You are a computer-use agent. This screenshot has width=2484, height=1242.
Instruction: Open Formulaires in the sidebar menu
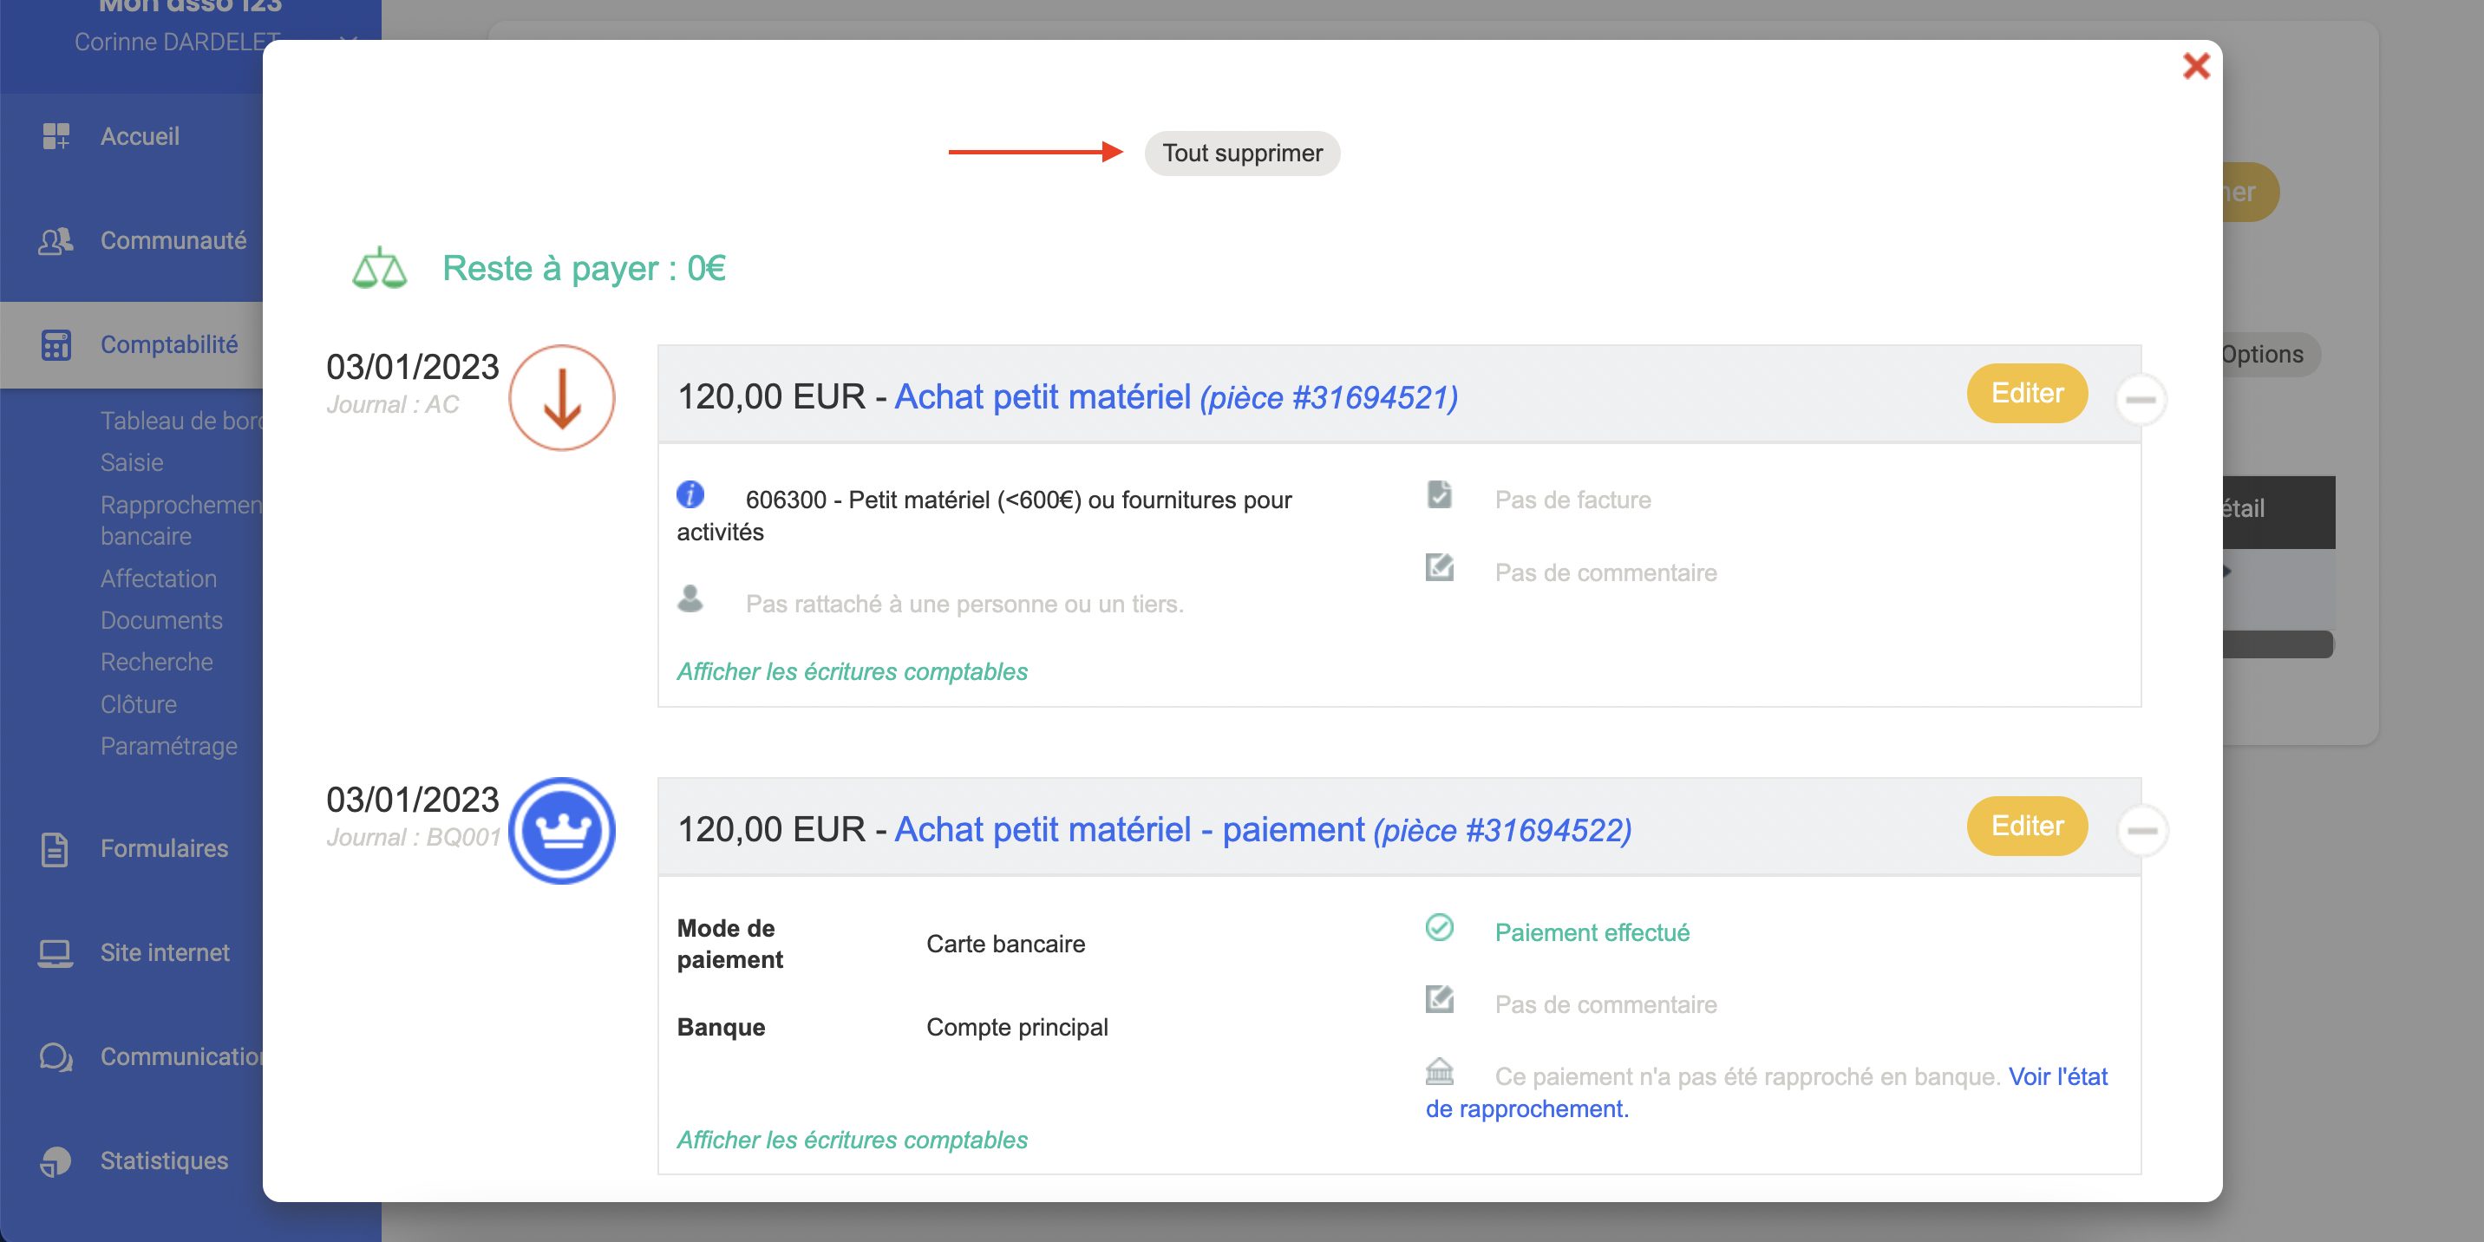point(164,848)
